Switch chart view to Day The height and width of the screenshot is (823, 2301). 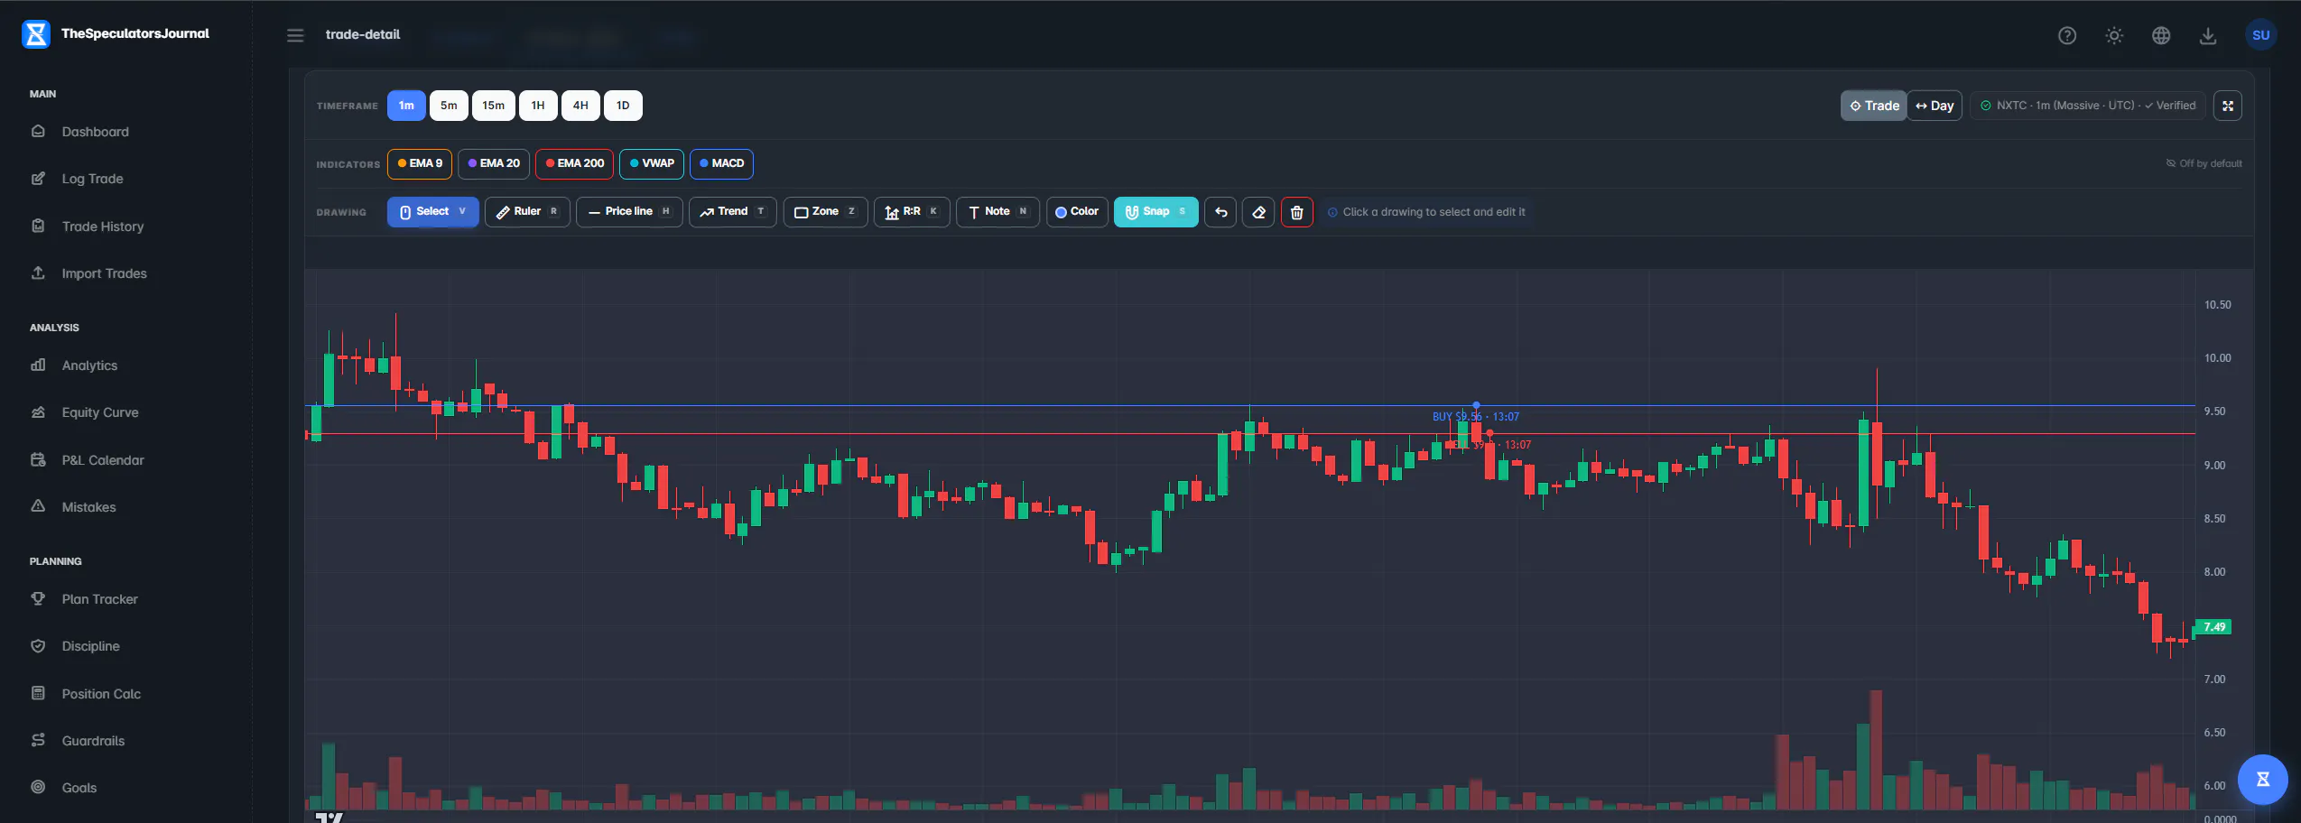[1935, 106]
